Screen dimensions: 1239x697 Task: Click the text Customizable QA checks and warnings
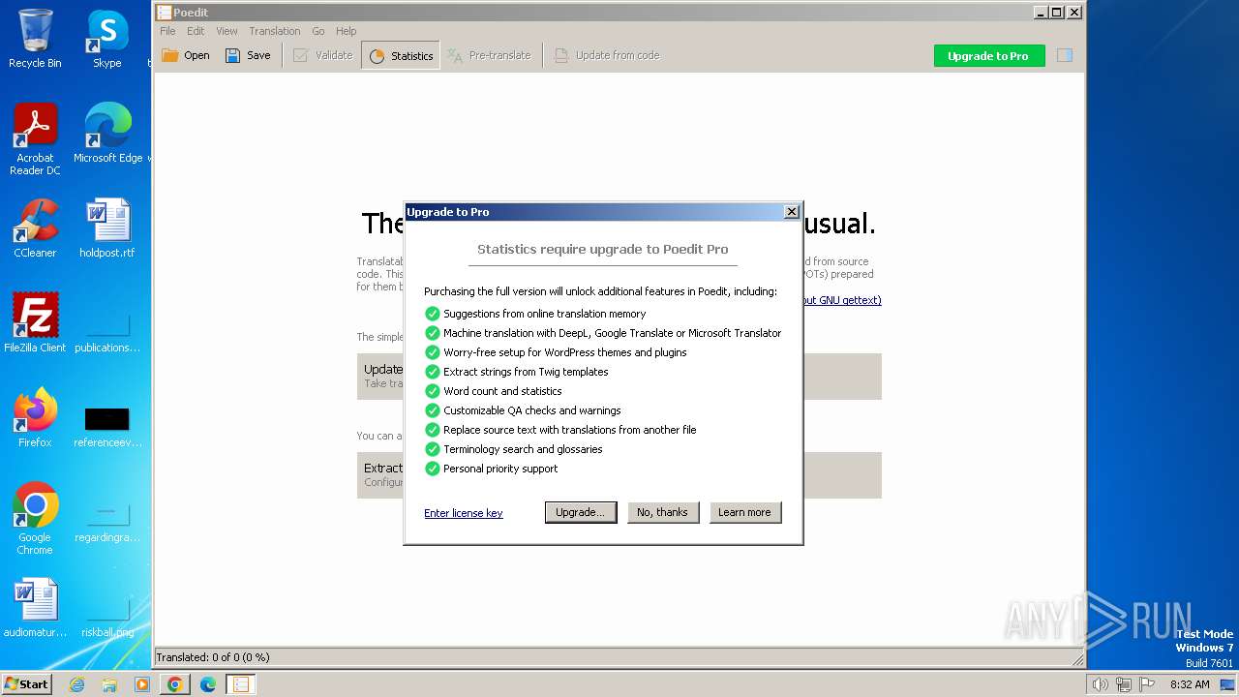[x=532, y=410]
